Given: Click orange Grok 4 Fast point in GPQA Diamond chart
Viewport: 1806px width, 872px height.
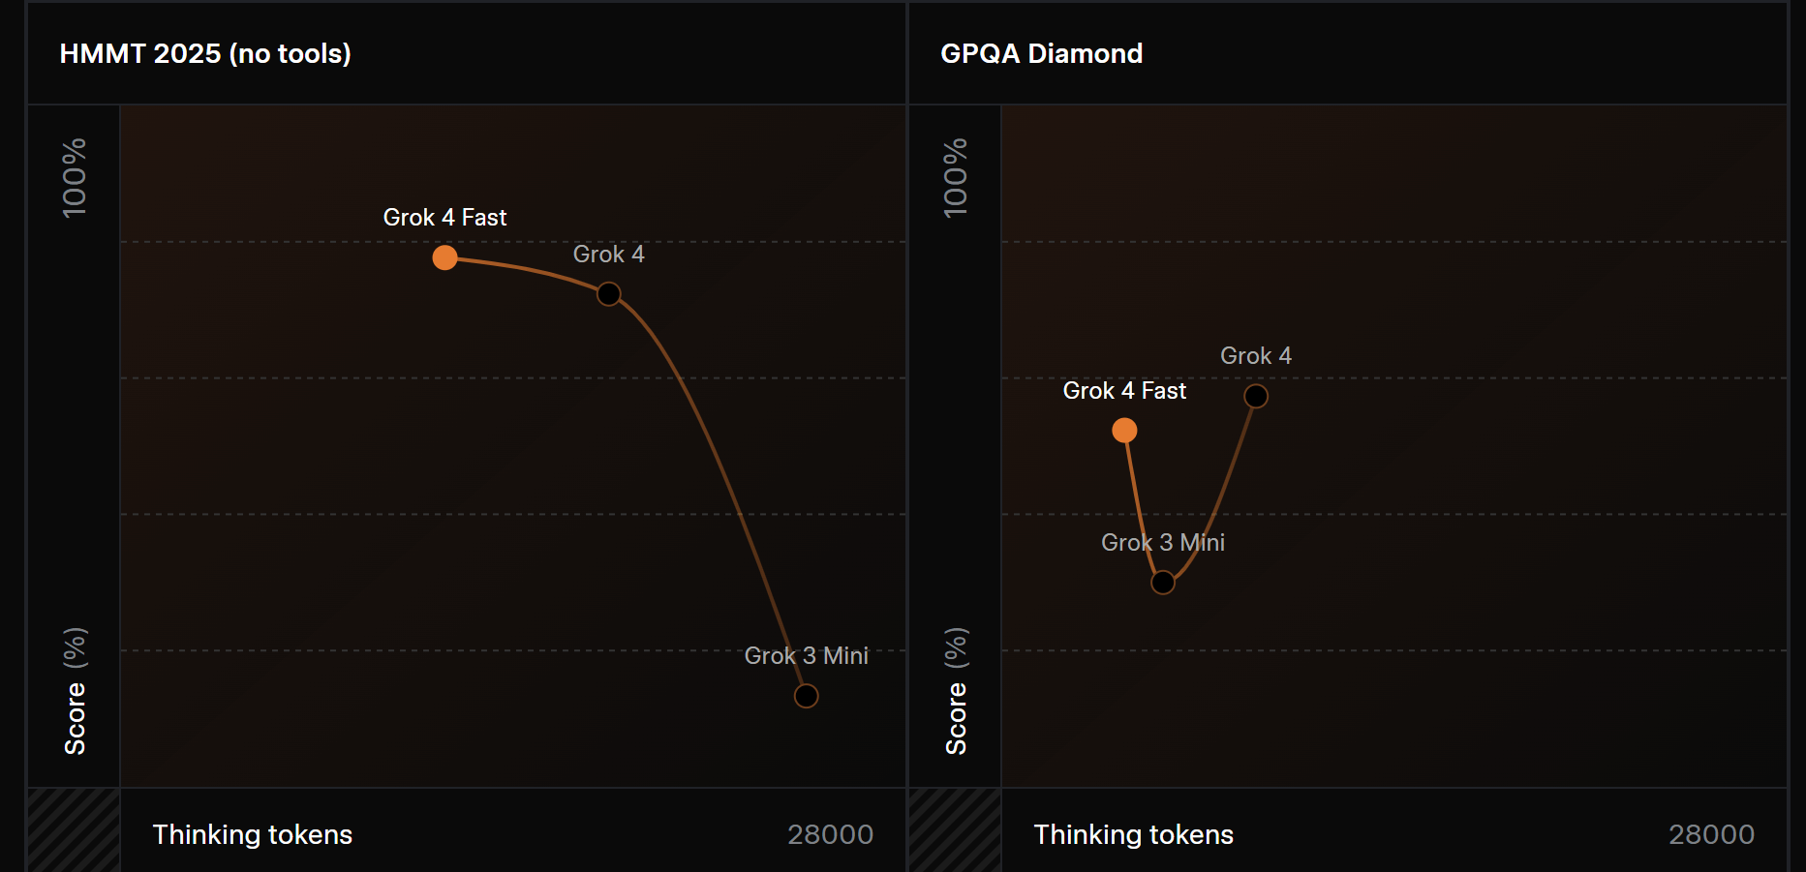Looking at the screenshot, I should pos(1124,430).
